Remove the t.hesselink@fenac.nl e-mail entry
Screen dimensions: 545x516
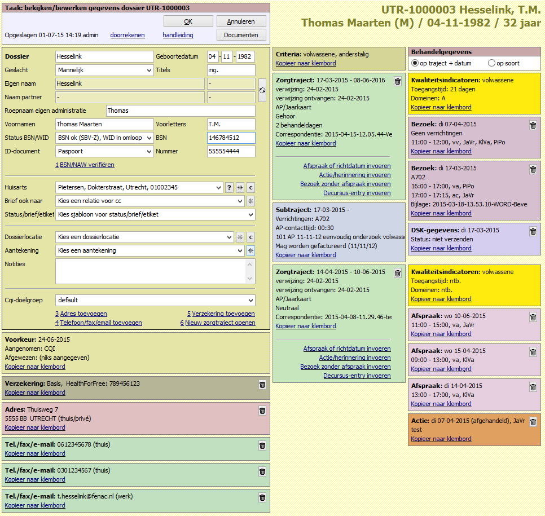(x=262, y=497)
